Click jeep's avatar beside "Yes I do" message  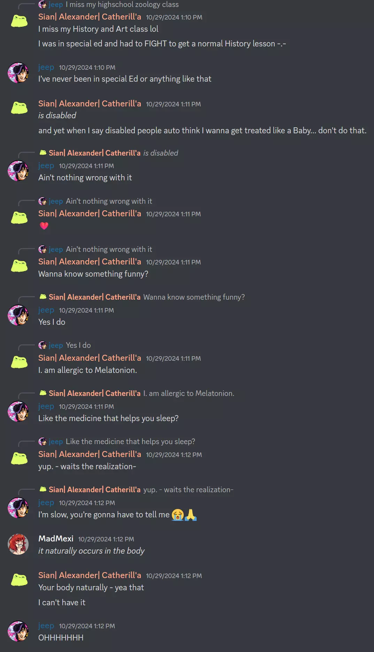pos(18,315)
